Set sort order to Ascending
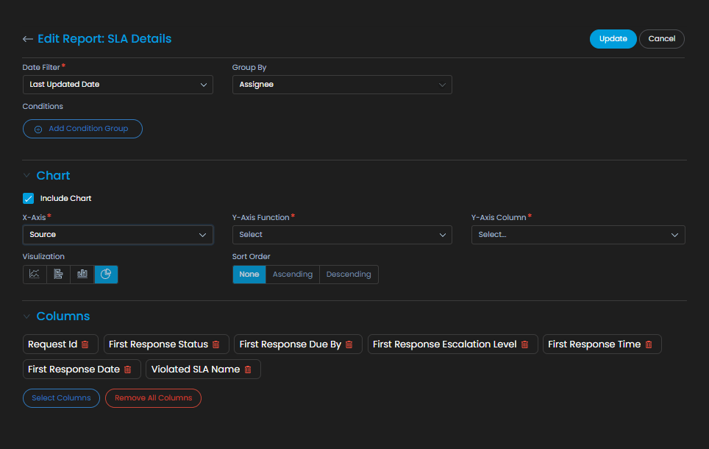 coord(293,275)
